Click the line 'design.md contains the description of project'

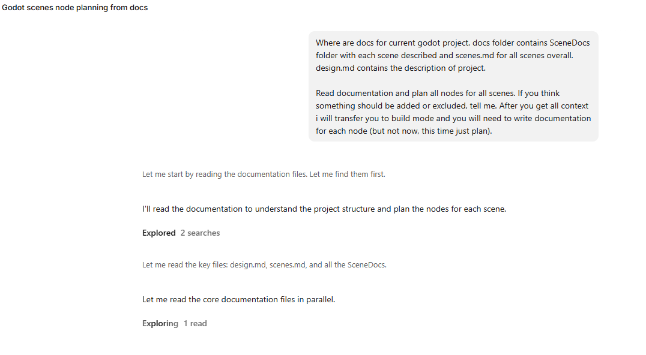click(x=400, y=68)
